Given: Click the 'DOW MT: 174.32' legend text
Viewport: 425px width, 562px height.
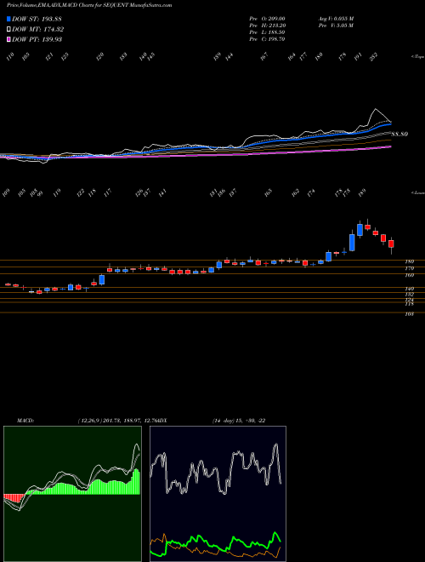Looking at the screenshot, I should pyautogui.click(x=38, y=29).
